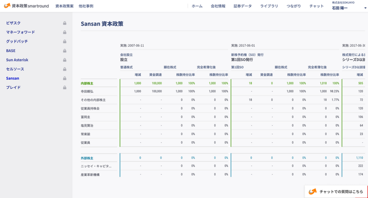
Task: Click the lock icon beside マネーフォワード
Action: (x=65, y=32)
